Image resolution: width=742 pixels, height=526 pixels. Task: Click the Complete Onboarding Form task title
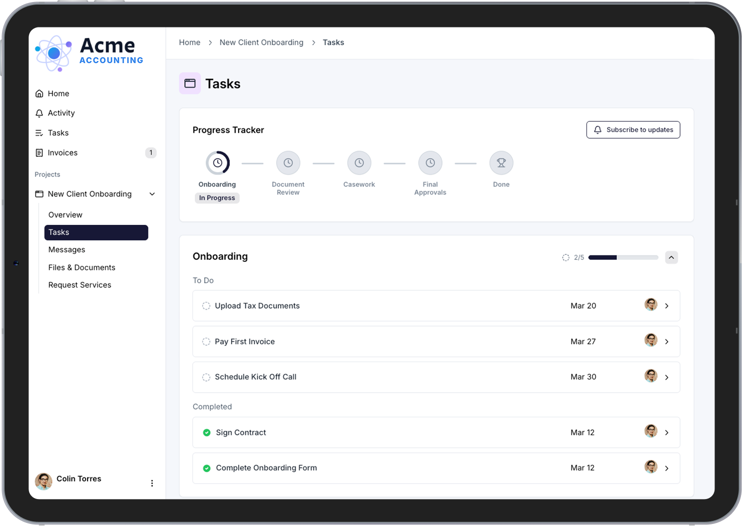click(266, 468)
